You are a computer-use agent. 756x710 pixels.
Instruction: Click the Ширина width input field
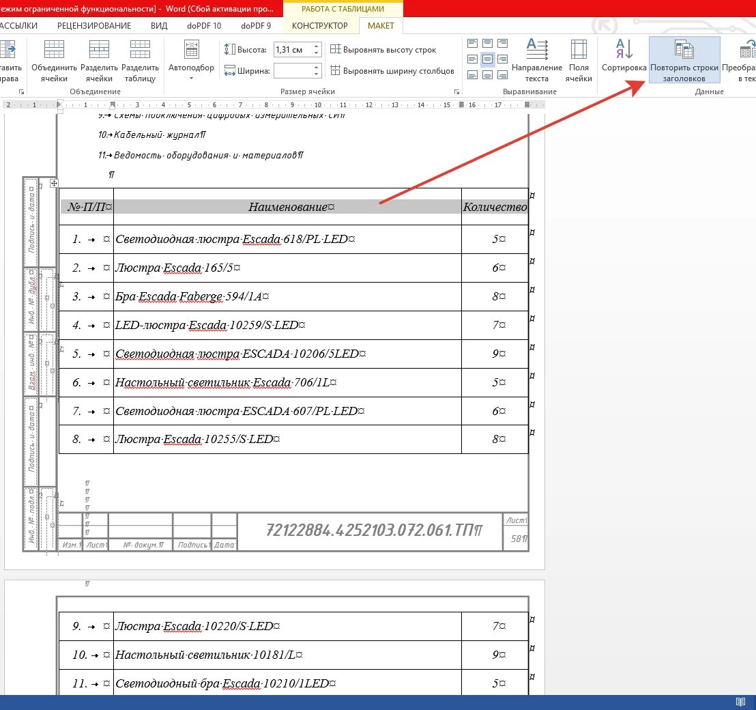293,71
